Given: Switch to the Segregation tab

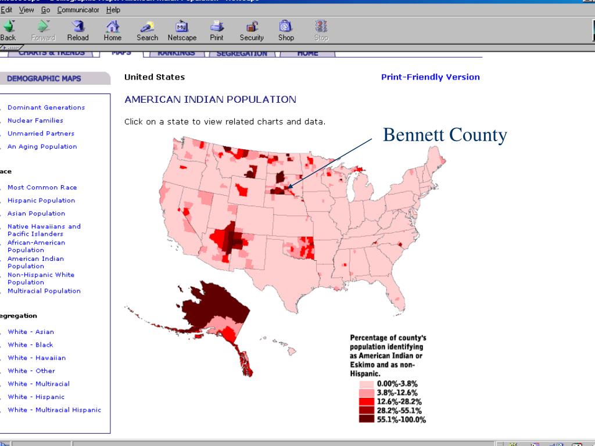Looking at the screenshot, I should 242,53.
